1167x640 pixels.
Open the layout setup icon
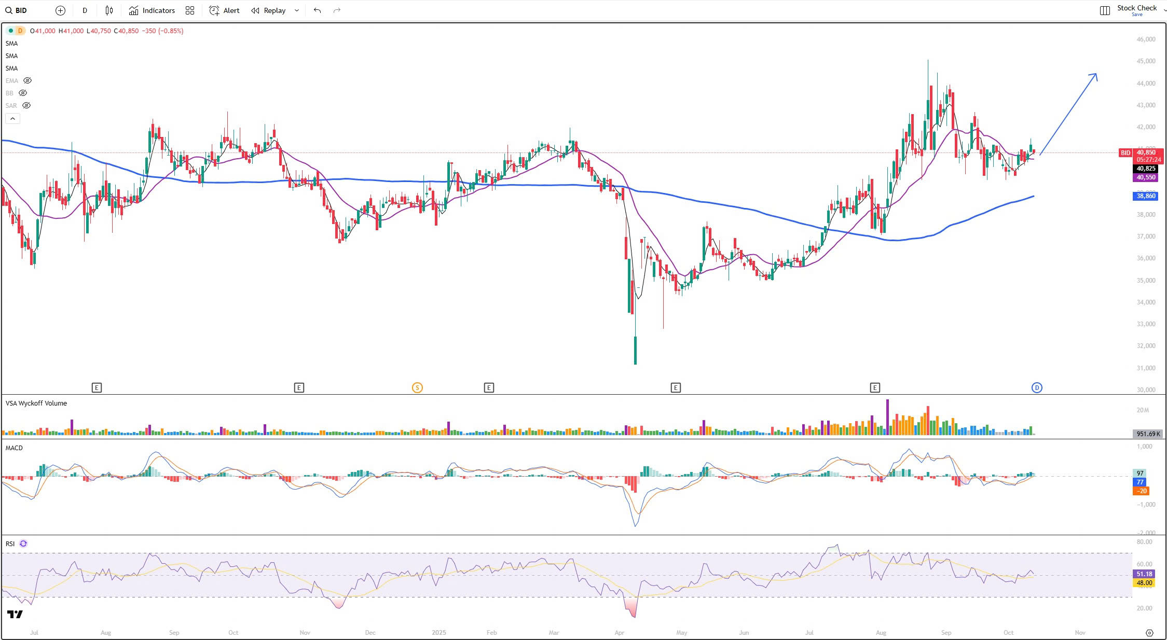point(1105,10)
